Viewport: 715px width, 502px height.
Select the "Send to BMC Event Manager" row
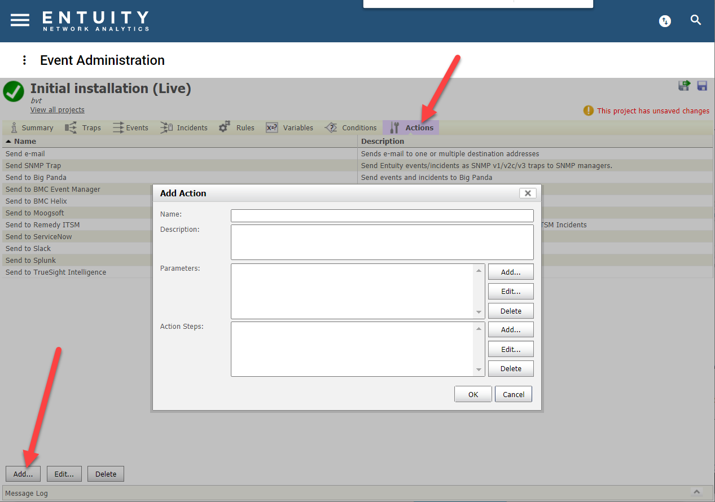(x=53, y=189)
